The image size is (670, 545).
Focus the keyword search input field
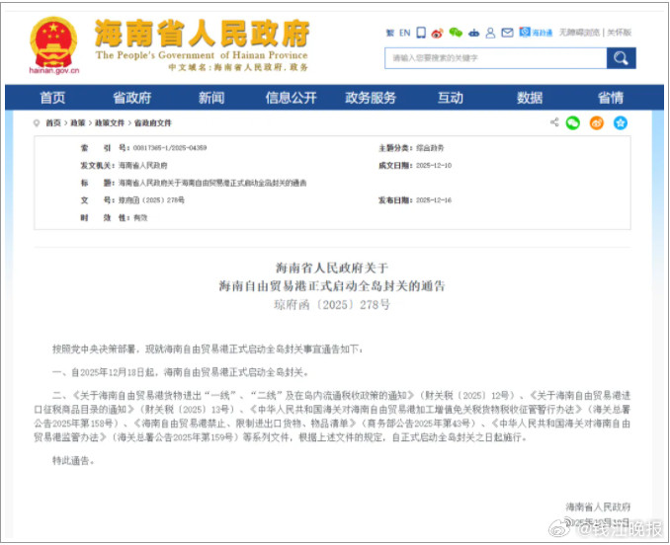tap(496, 58)
